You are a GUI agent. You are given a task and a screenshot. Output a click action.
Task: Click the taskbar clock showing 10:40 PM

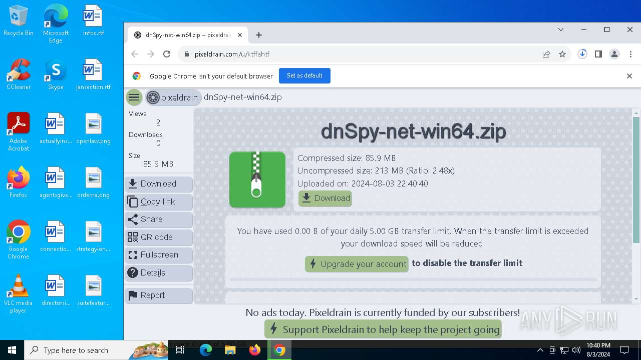point(598,350)
